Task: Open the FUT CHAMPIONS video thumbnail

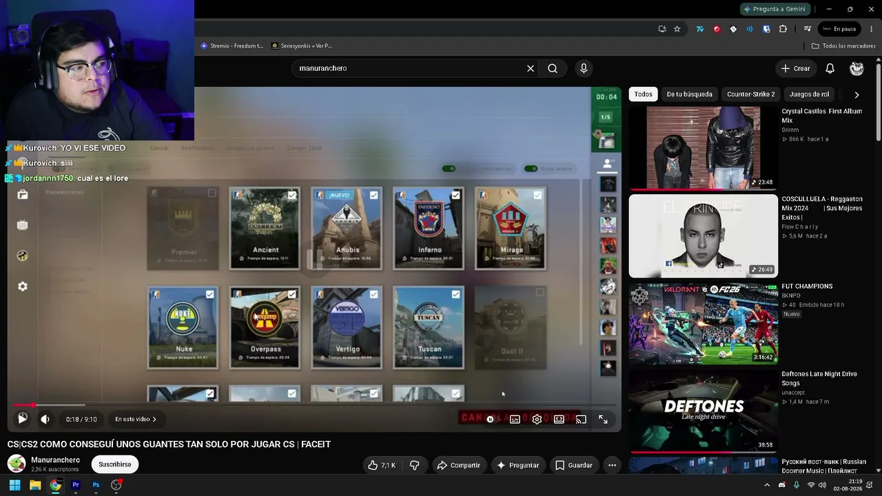Action: (x=703, y=324)
